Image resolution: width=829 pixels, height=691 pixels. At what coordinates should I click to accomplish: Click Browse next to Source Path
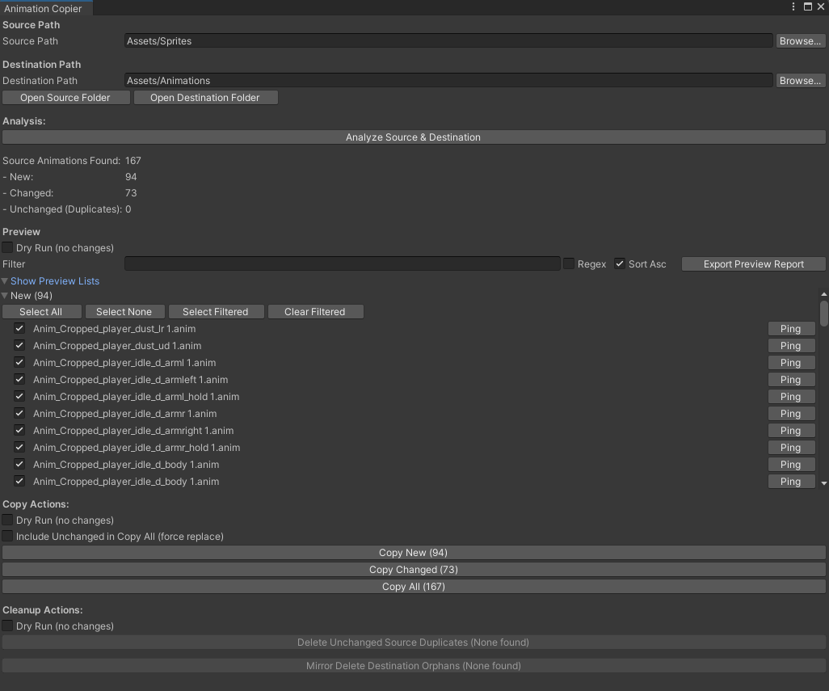(x=800, y=40)
